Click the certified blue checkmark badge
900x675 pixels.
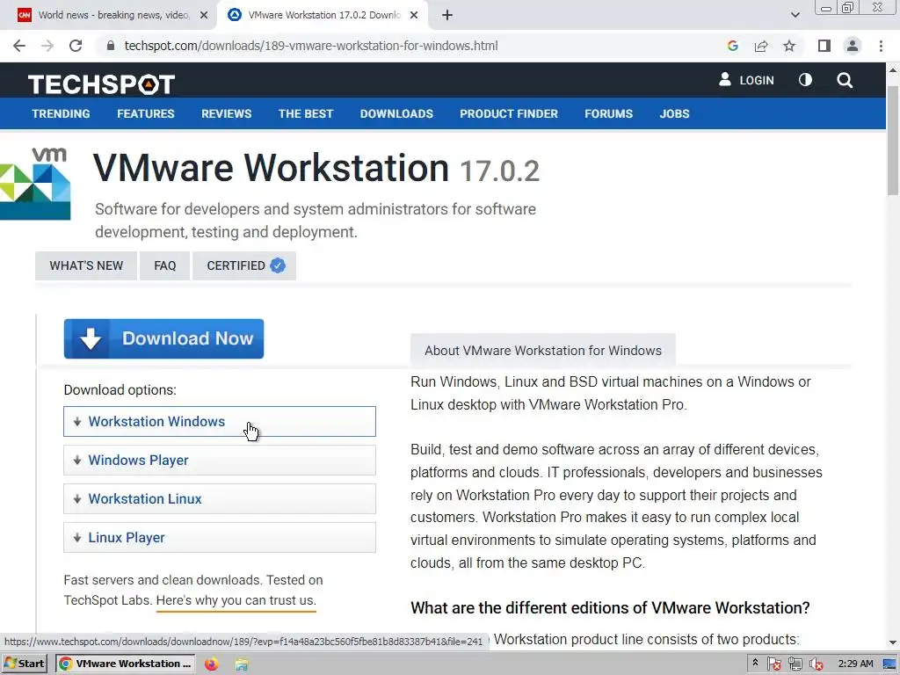click(278, 265)
